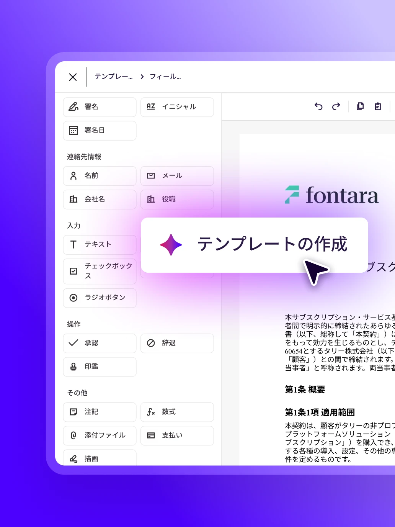
Task: Add the 承認 approve field
Action: [100, 343]
